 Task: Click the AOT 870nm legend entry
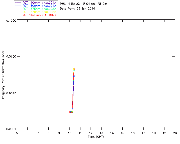[35, 12]
